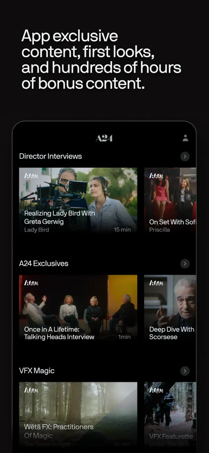Screen dimensions: 209x453
Task: Click the A24 badge on the Talking Heads thumbnail
Action: pyautogui.click(x=31, y=283)
